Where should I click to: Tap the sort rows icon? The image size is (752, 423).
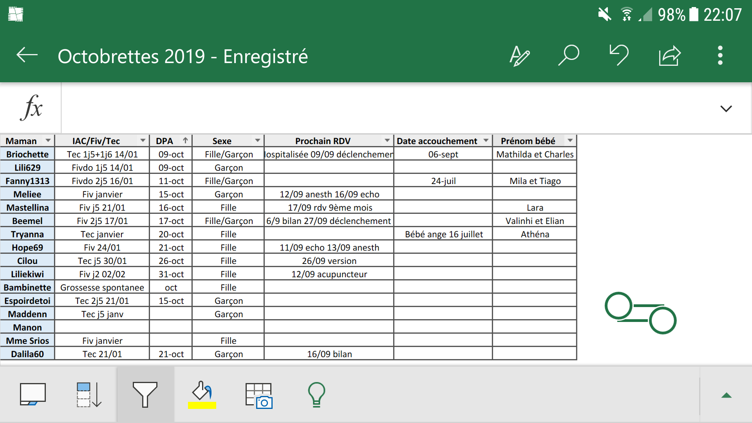point(89,395)
